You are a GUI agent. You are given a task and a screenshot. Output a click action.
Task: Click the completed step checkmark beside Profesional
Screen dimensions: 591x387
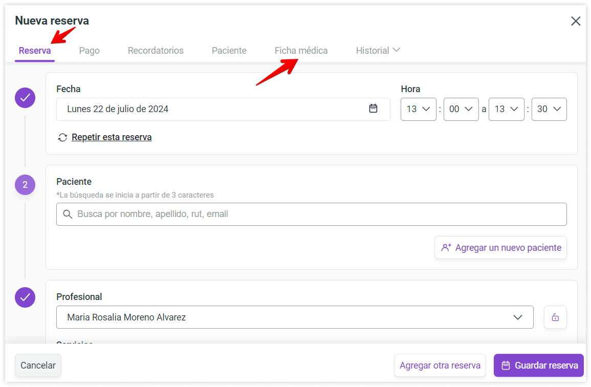[25, 297]
